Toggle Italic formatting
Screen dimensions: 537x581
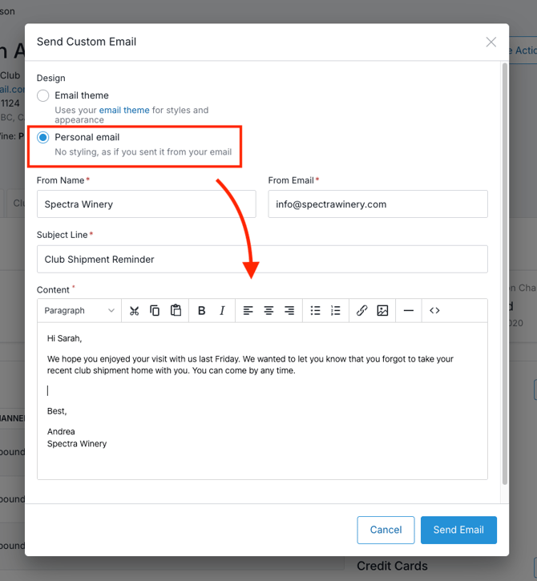pyautogui.click(x=222, y=310)
